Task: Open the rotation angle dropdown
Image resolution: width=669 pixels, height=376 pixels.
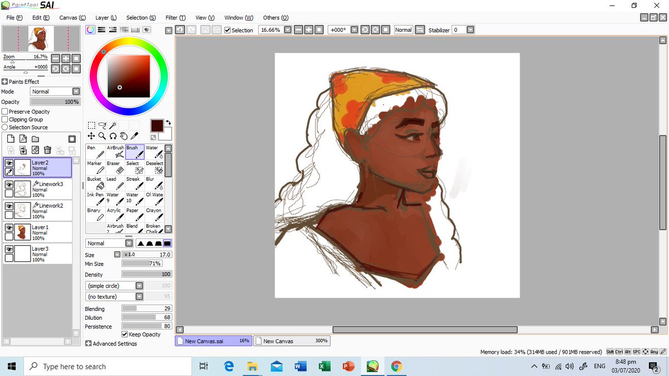Action: (354, 30)
